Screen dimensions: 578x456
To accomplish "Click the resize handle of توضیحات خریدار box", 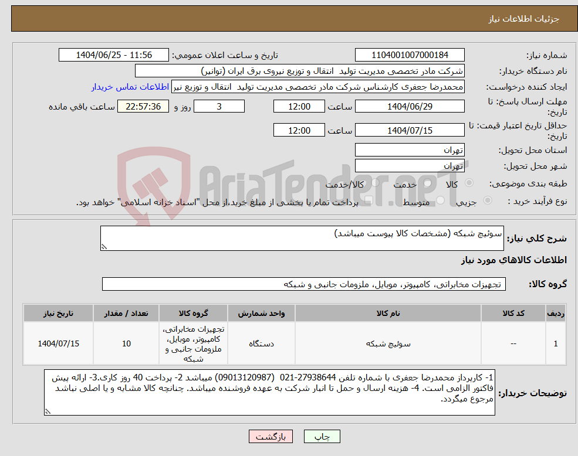I will pyautogui.click(x=47, y=412).
